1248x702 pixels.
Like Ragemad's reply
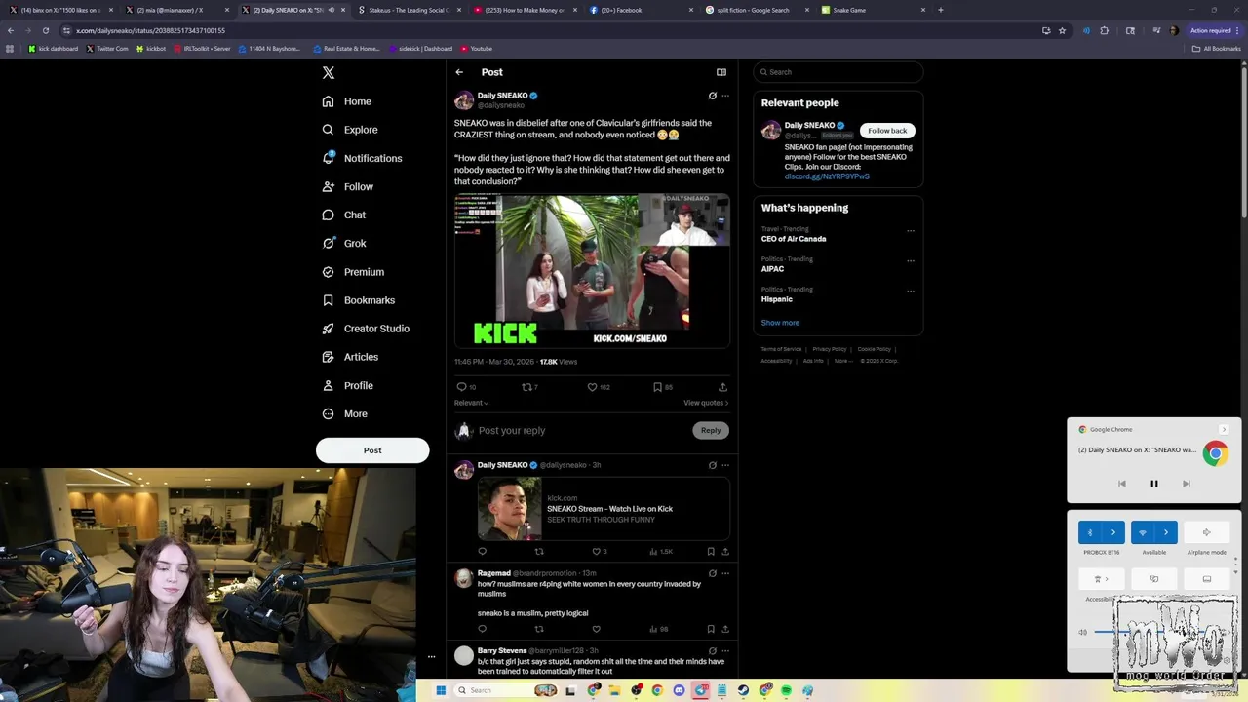[596, 629]
